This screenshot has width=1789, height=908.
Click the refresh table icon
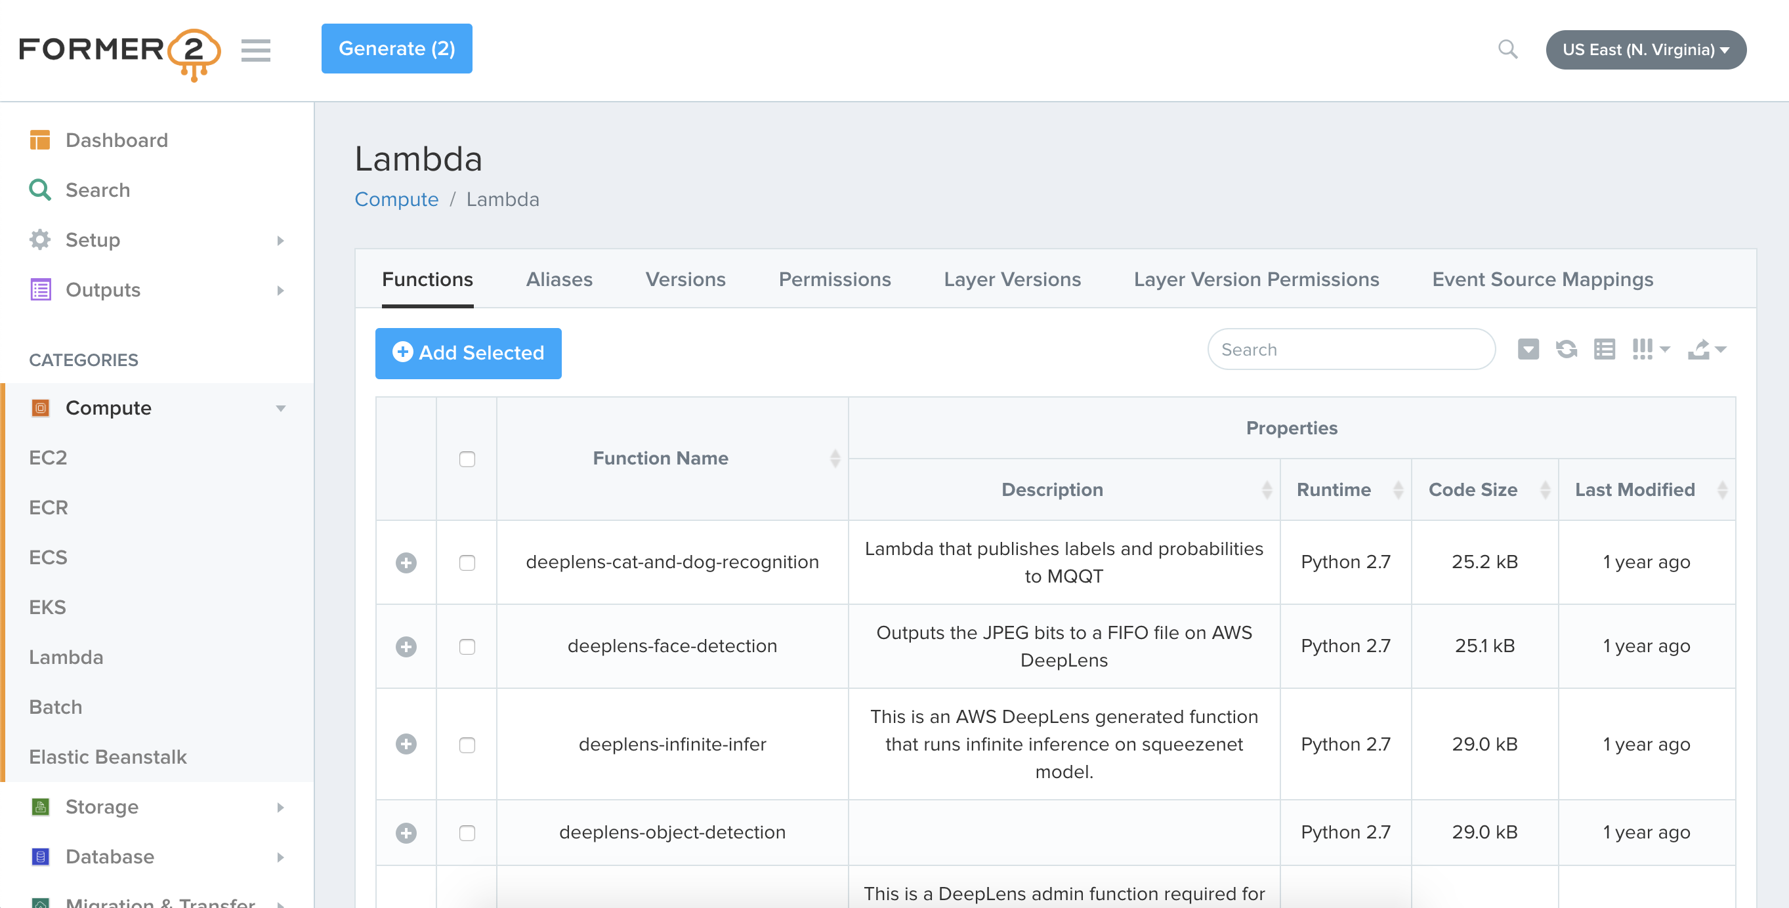[x=1566, y=349]
